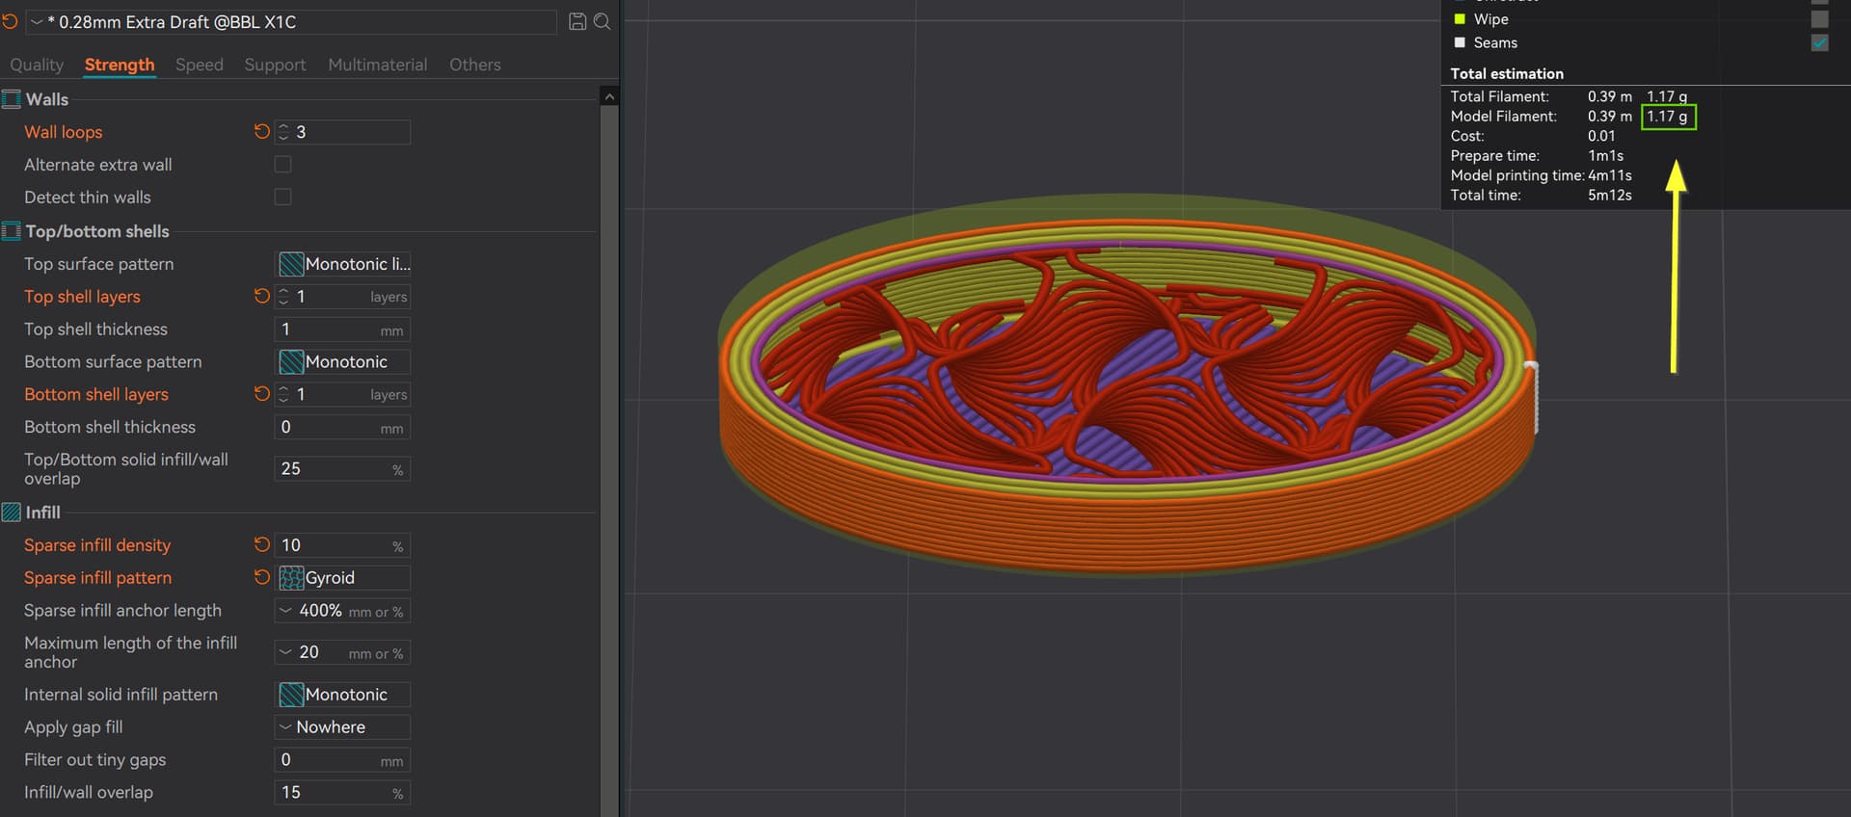Screen dimensions: 1851x817
Task: Toggle the Wipe visibility checkbox
Action: point(1819,19)
